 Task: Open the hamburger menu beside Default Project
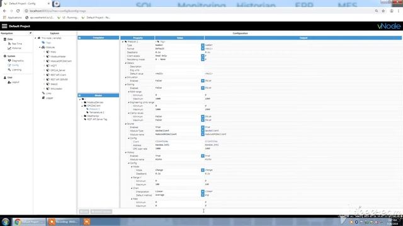coord(4,26)
